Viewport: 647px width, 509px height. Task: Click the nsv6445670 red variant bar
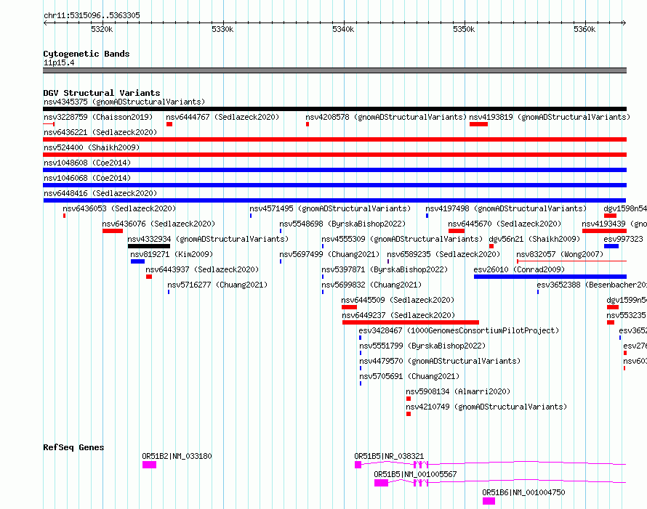pyautogui.click(x=457, y=231)
